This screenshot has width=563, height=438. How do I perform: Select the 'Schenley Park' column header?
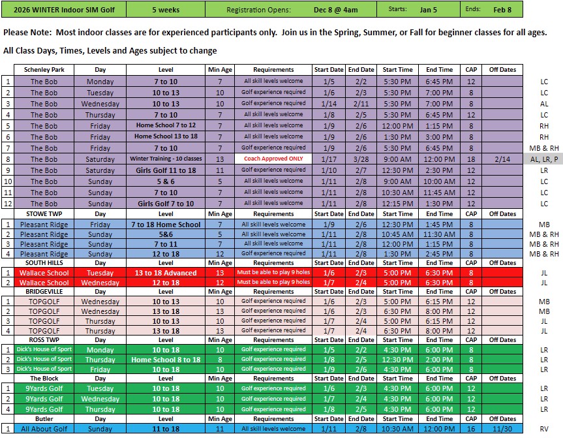pyautogui.click(x=44, y=70)
